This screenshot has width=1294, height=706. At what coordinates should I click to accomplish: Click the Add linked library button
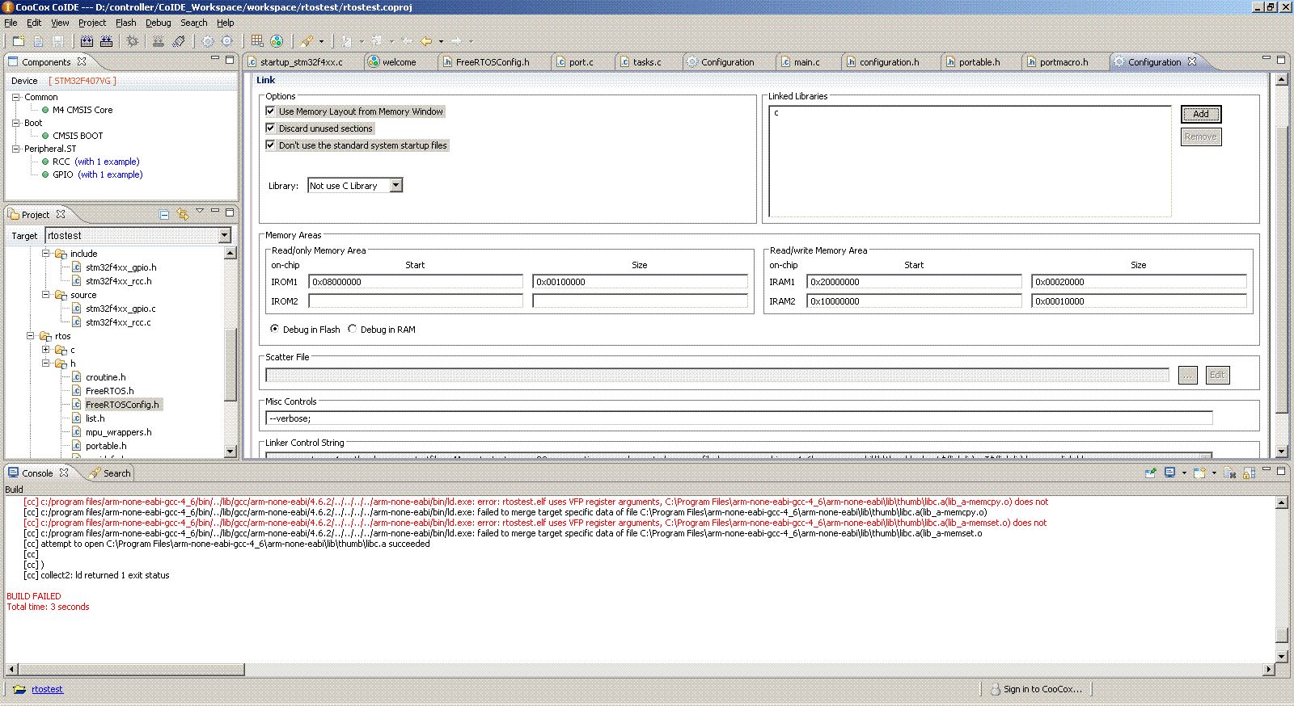point(1201,114)
